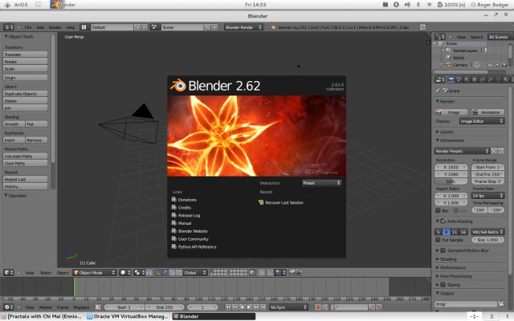Click the Animation render button

click(487, 112)
